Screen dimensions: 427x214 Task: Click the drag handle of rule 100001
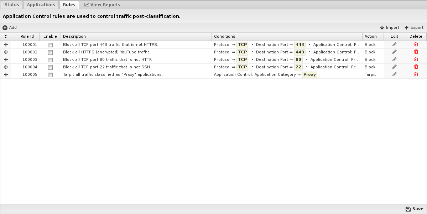(6, 45)
